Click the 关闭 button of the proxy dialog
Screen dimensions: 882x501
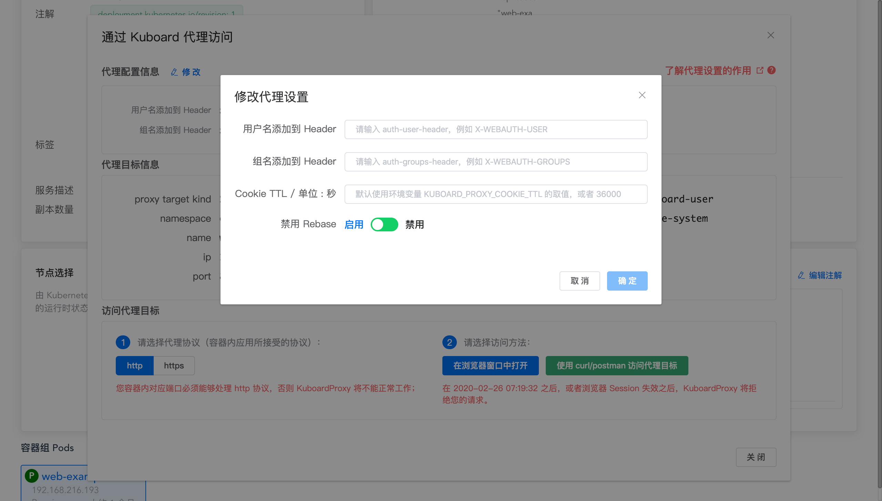click(x=756, y=457)
